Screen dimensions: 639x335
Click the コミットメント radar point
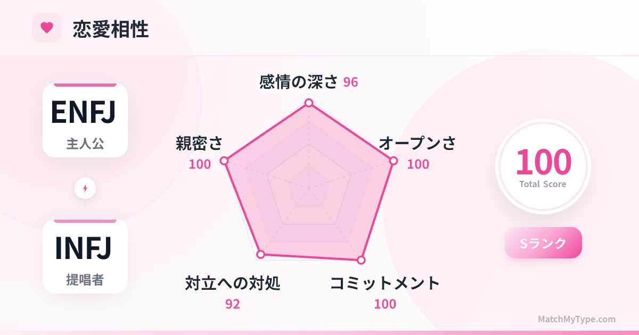(361, 260)
